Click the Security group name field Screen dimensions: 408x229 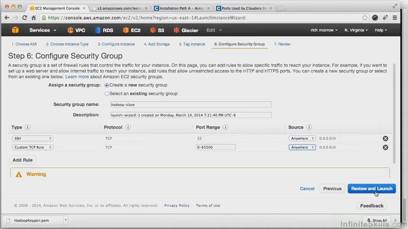coord(191,105)
